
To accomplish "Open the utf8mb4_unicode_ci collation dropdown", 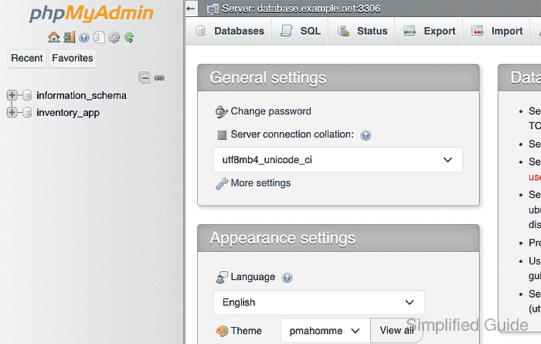I will (x=338, y=160).
